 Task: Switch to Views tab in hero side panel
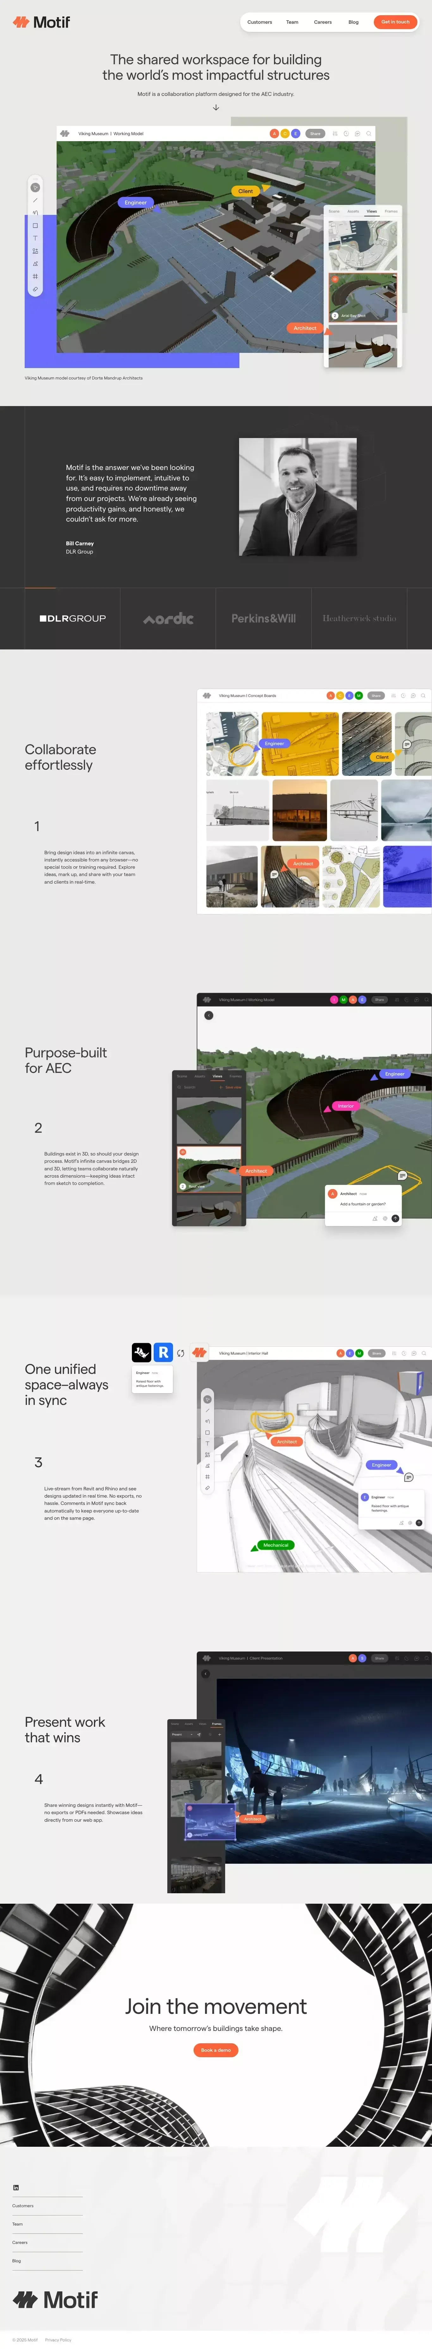[x=372, y=211]
